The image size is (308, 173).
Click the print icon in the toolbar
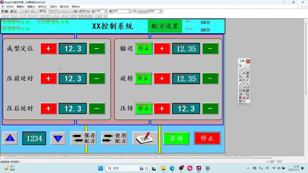click(11, 11)
